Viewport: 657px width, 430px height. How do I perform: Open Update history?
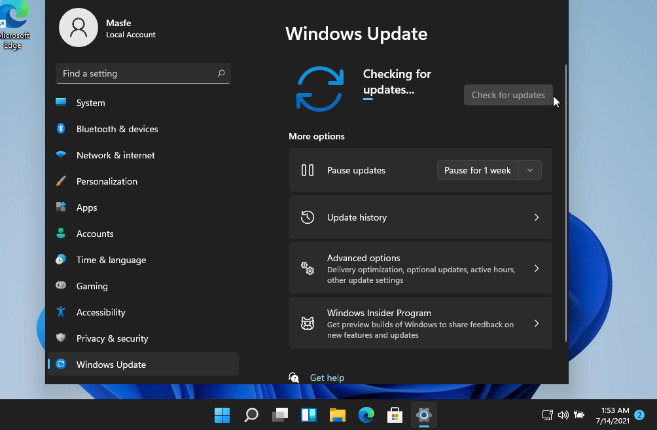click(420, 217)
